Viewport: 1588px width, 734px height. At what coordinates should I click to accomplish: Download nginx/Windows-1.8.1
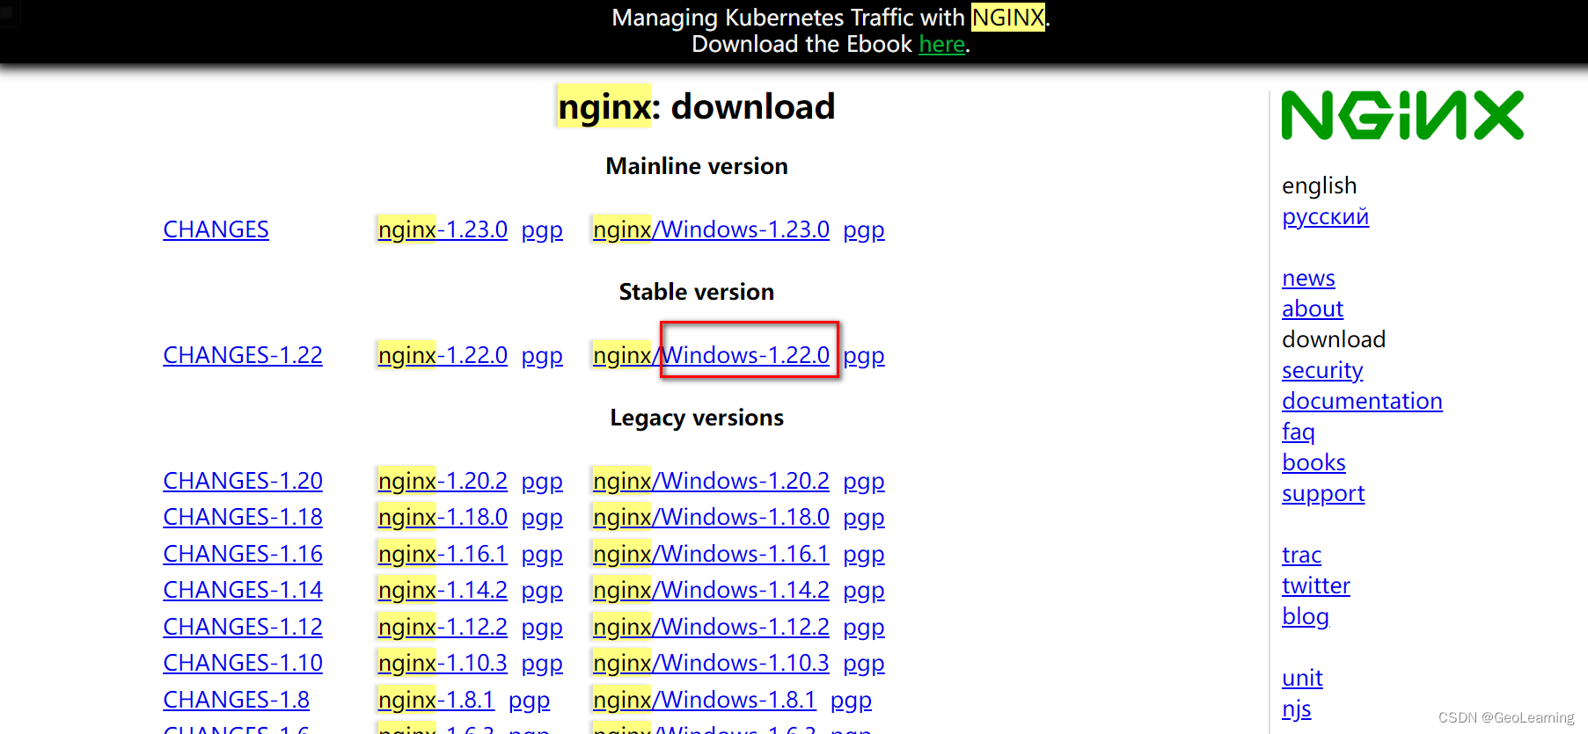click(705, 700)
